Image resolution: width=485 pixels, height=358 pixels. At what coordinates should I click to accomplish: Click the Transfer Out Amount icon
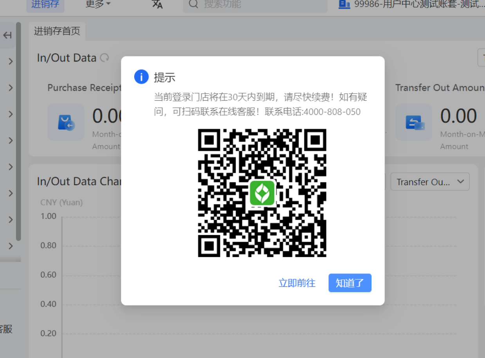[x=414, y=122]
